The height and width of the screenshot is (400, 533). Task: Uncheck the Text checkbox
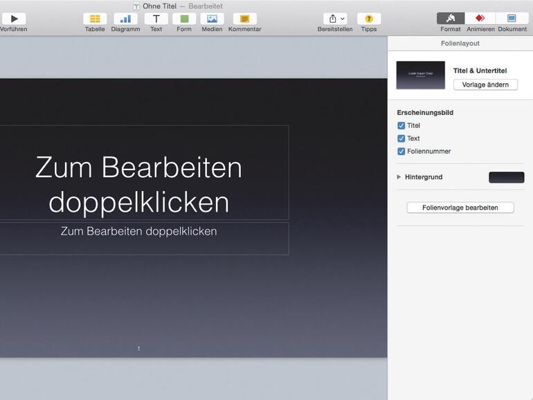(401, 138)
